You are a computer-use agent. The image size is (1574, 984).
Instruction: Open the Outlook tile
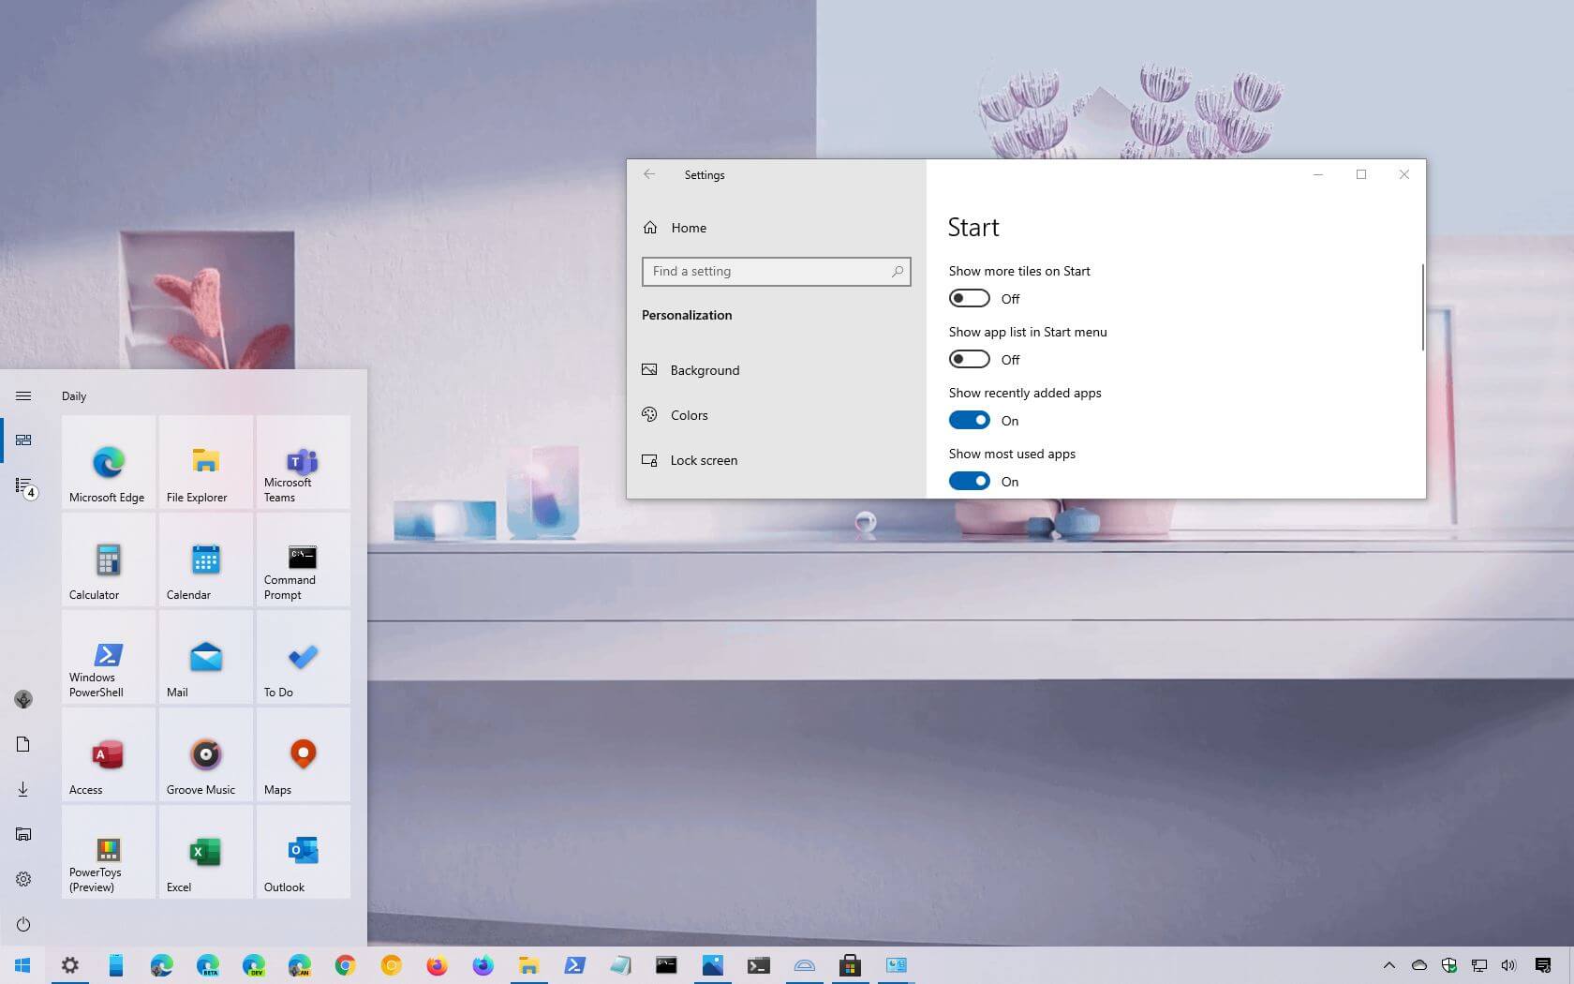[304, 853]
